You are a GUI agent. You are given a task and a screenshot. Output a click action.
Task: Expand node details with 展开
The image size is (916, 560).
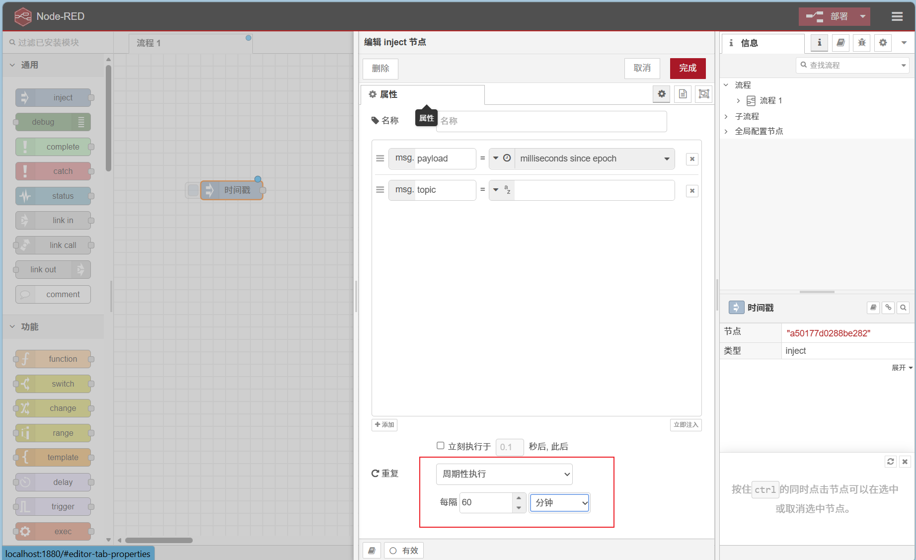point(902,368)
